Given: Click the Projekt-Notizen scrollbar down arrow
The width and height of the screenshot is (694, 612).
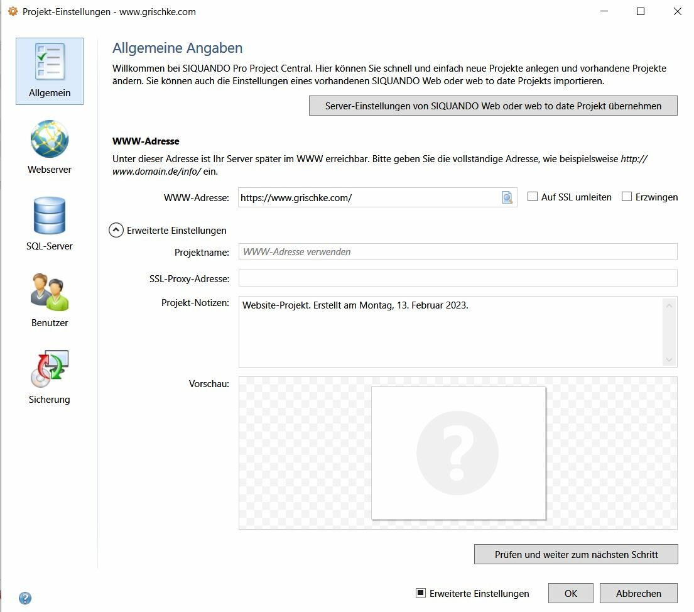Looking at the screenshot, I should (x=670, y=359).
